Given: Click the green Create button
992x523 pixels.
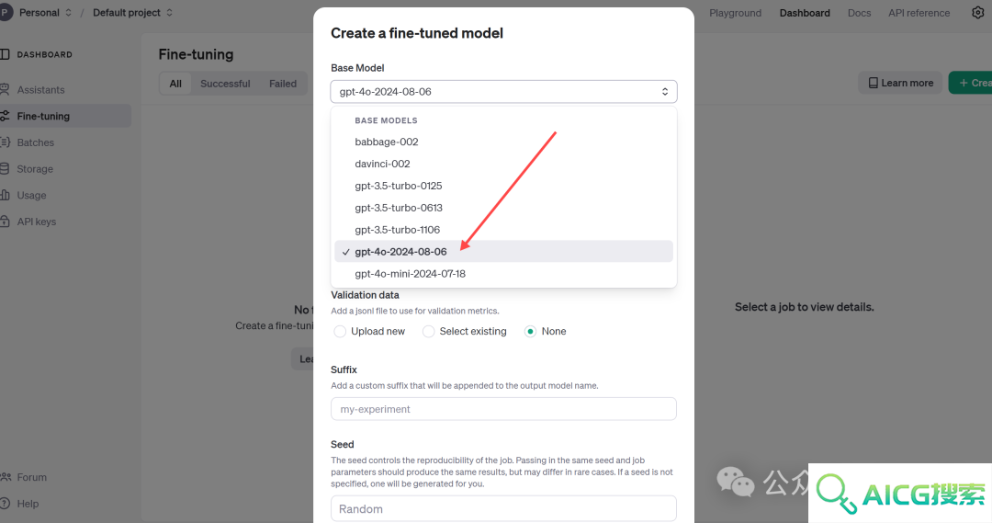Looking at the screenshot, I should (x=971, y=83).
